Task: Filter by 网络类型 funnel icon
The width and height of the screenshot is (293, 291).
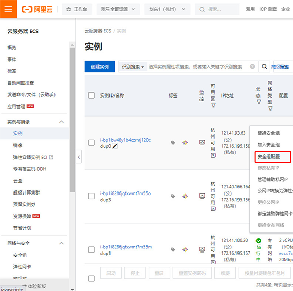Action: tap(270, 108)
